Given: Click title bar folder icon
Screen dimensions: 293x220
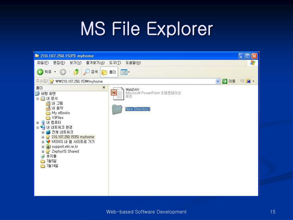Looking at the screenshot, I should [37, 56].
